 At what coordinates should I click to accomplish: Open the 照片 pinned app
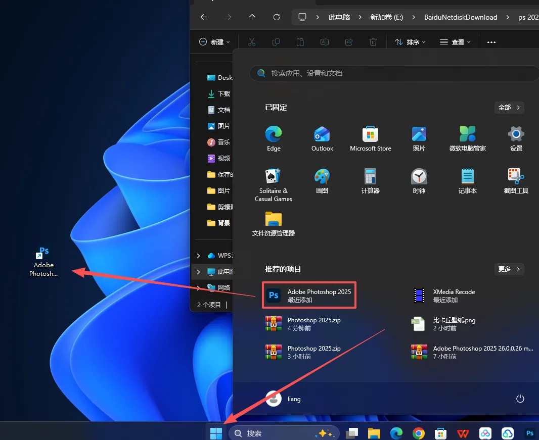tap(419, 139)
